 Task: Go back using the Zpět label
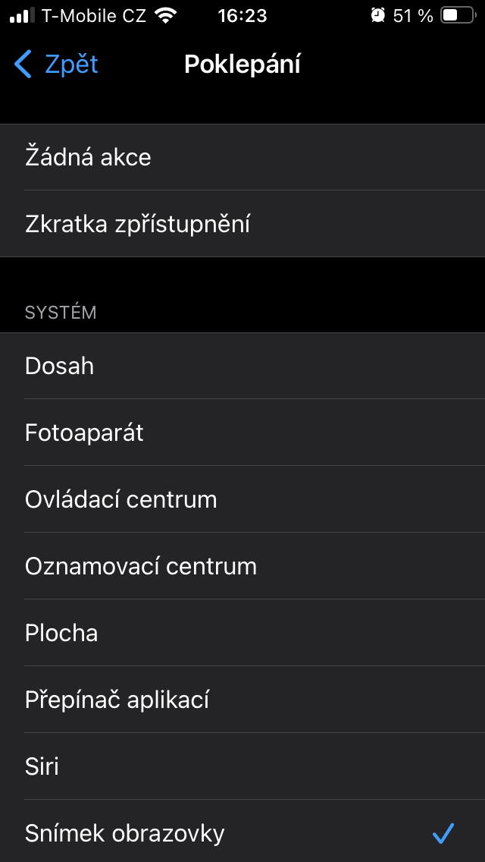click(71, 64)
